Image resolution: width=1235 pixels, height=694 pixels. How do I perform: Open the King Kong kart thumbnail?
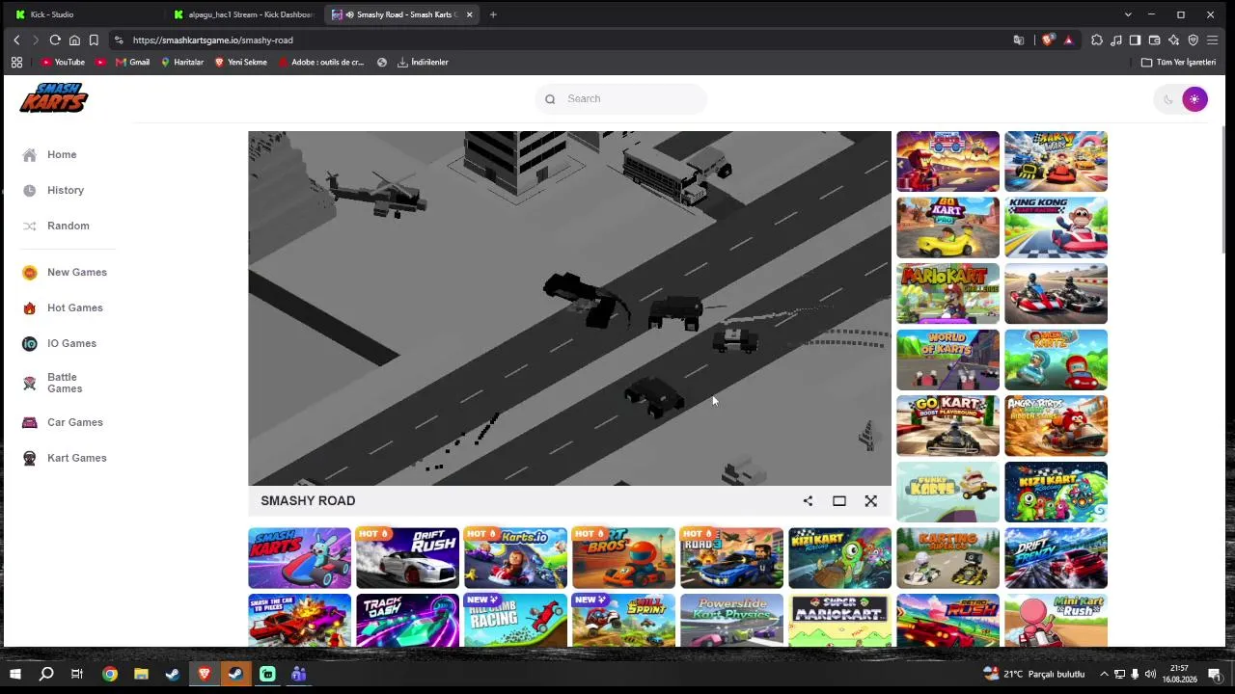pos(1057,227)
